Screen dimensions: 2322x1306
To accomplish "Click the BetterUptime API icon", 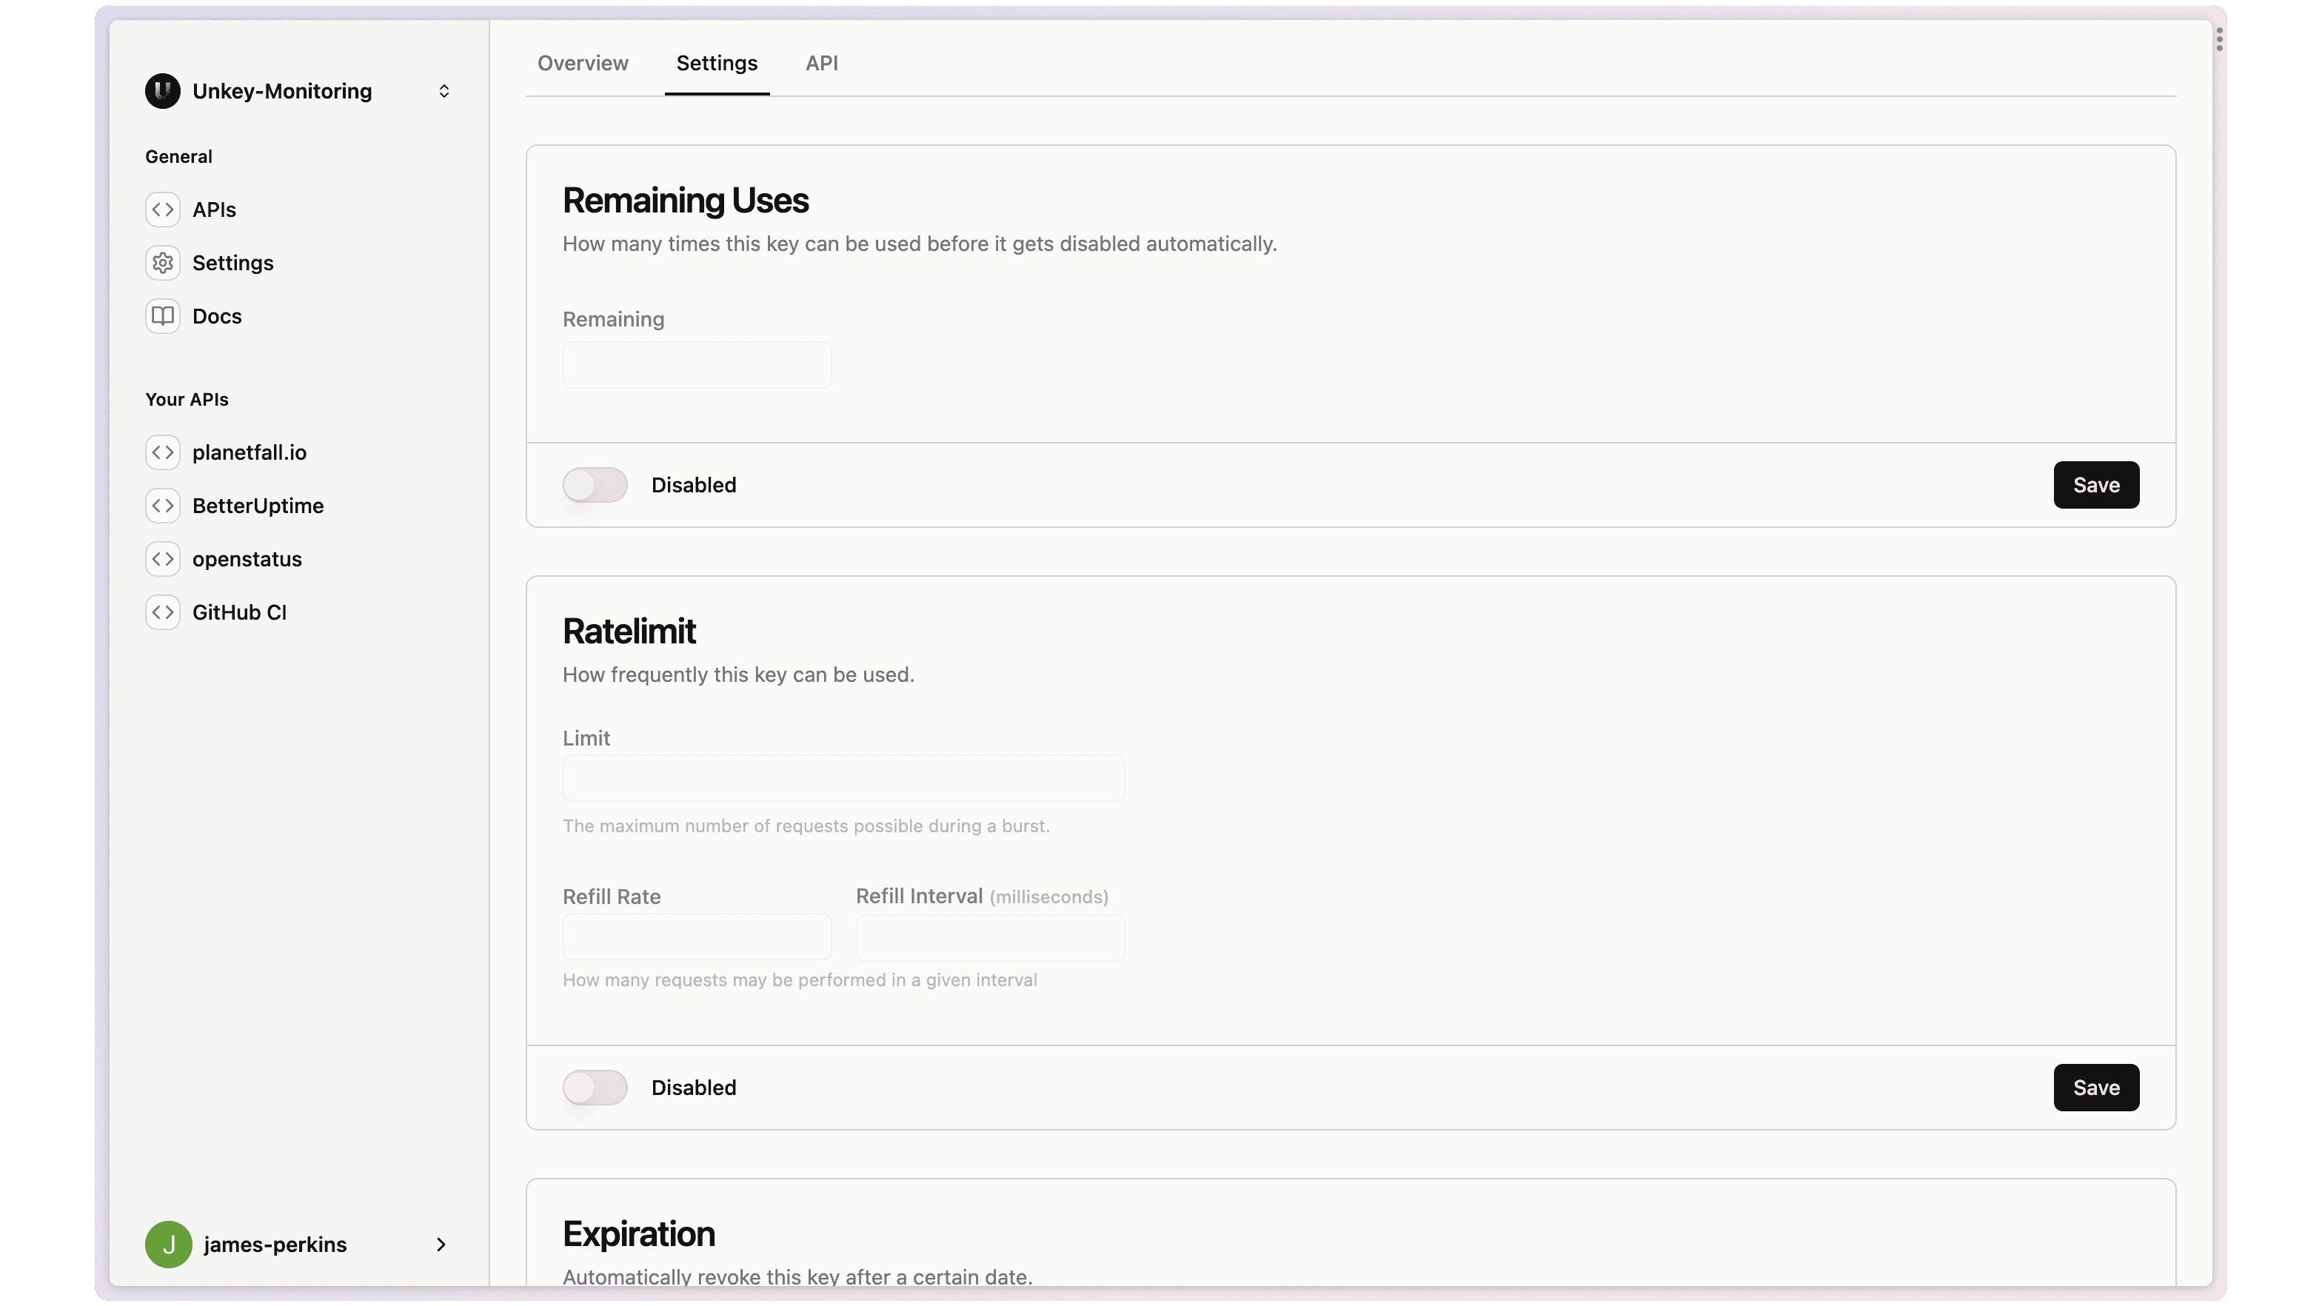I will [162, 506].
